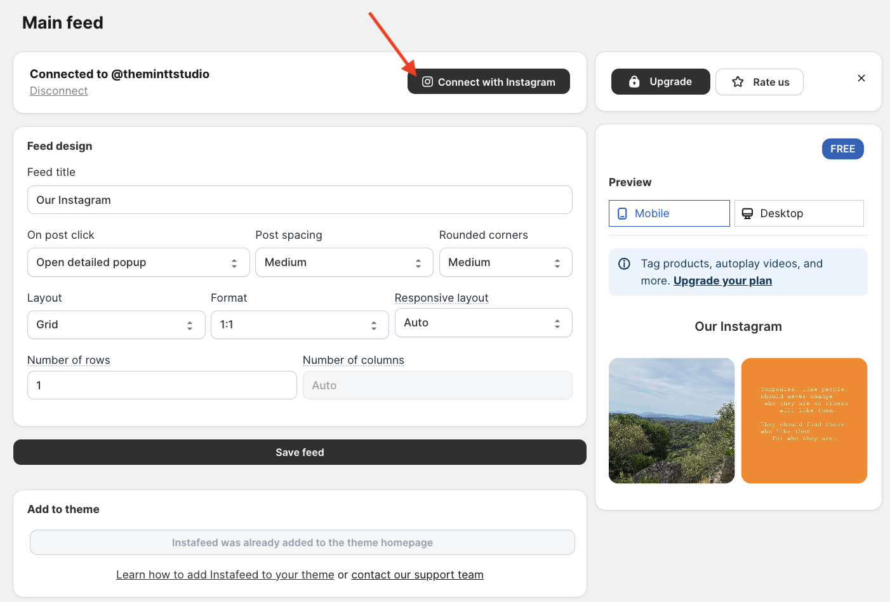Focus the Number of rows field
This screenshot has width=890, height=602.
click(x=162, y=385)
